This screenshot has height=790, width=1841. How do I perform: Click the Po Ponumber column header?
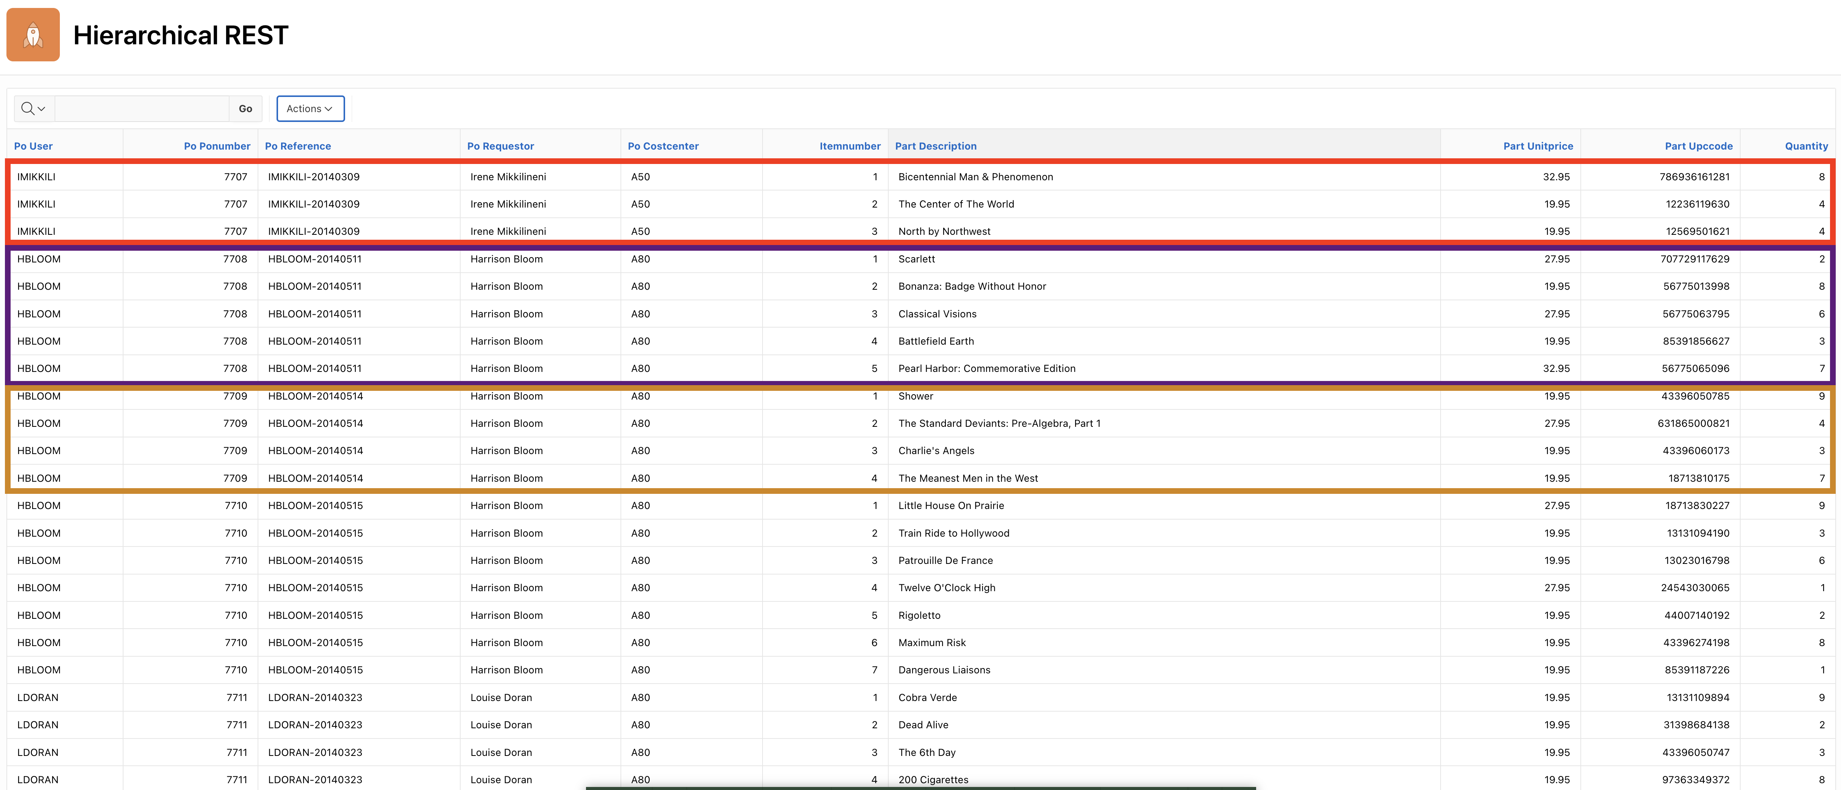point(217,146)
